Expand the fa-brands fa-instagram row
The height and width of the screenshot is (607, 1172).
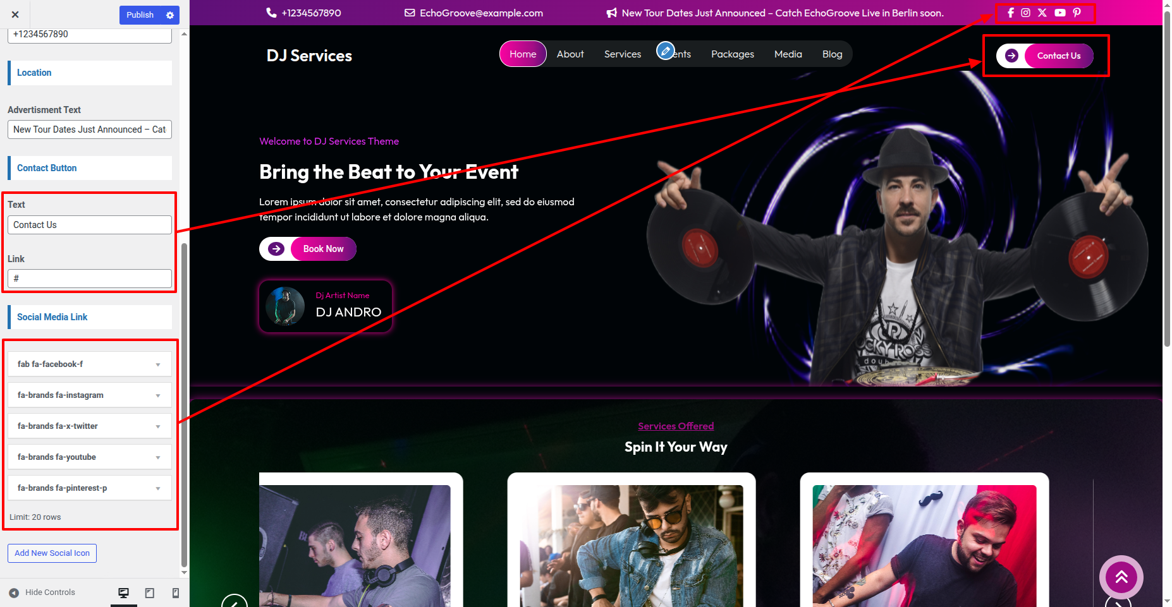[158, 395]
